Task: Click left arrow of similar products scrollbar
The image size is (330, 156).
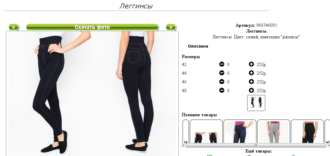Action: (183, 145)
